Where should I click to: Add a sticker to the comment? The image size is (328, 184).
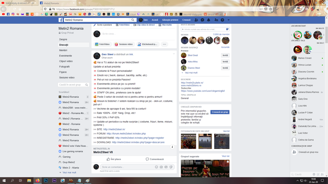tap(171, 167)
